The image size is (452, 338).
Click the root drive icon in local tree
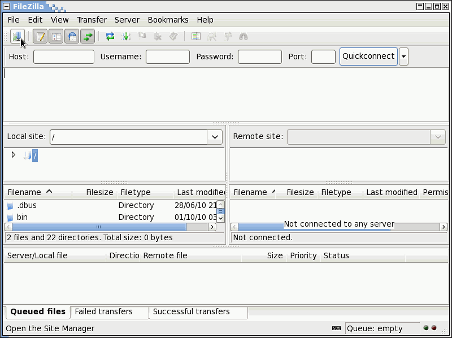28,156
